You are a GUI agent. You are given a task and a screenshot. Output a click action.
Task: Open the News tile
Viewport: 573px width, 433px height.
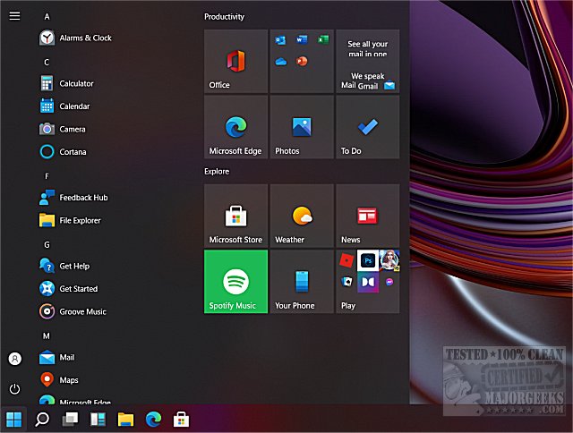[367, 216]
